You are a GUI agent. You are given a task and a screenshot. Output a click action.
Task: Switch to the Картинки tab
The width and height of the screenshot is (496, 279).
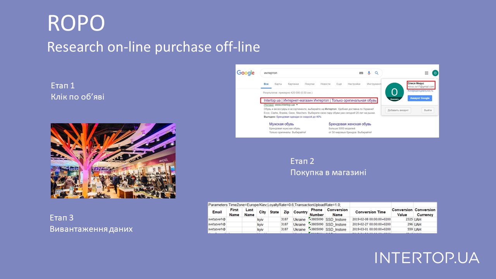(x=293, y=84)
